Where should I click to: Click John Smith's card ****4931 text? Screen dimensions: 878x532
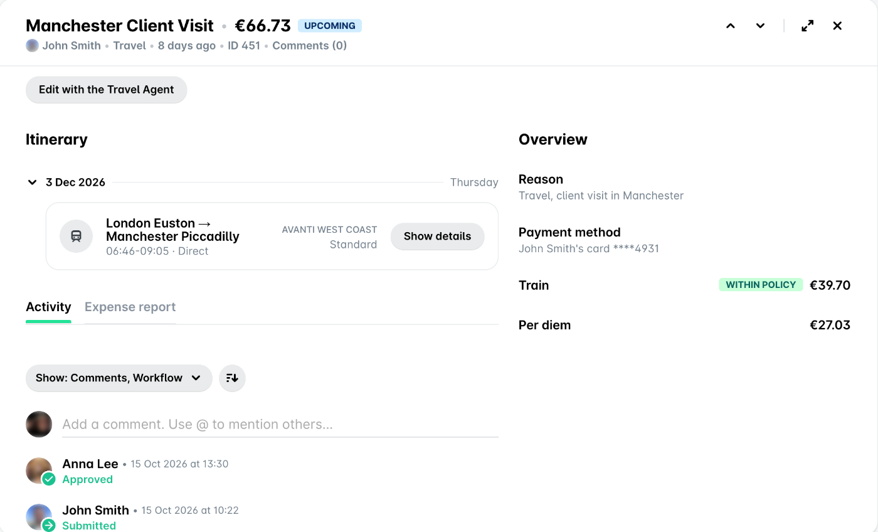click(x=589, y=248)
